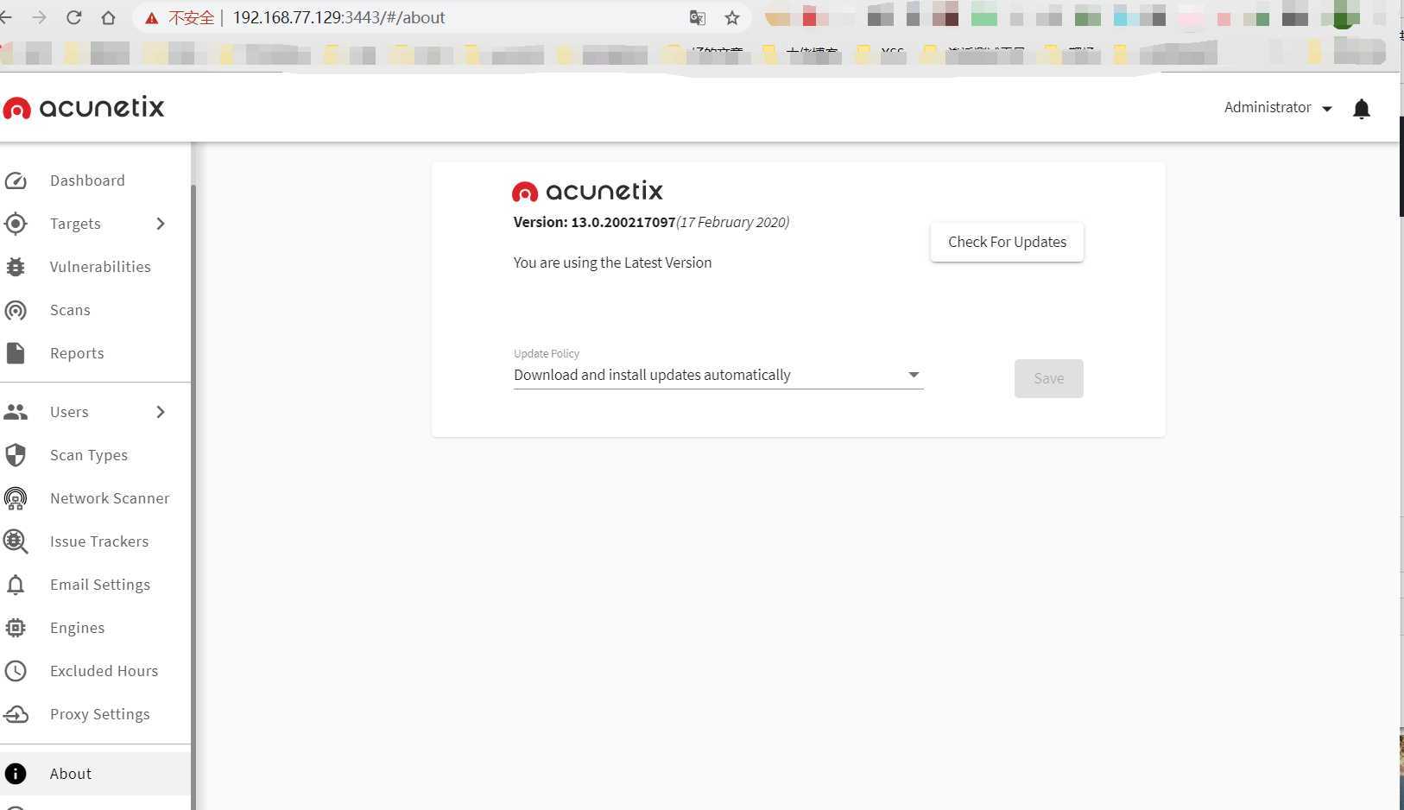This screenshot has height=810, width=1404.
Task: Click the Vulnerabilities bug icon
Action: (x=16, y=267)
